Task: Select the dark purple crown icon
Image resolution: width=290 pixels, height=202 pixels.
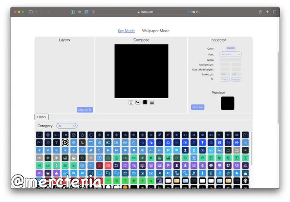Action: click(48, 173)
